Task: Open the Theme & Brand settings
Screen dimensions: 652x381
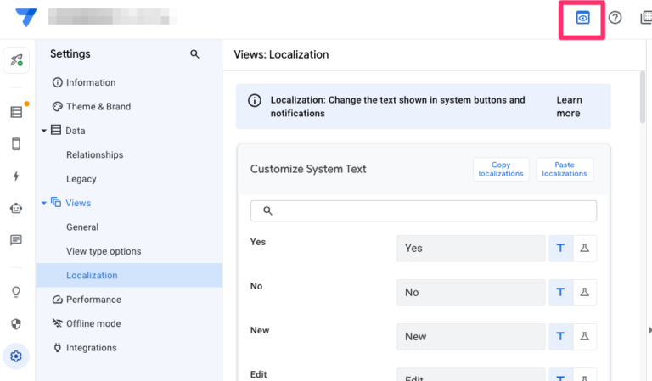Action: (x=98, y=107)
